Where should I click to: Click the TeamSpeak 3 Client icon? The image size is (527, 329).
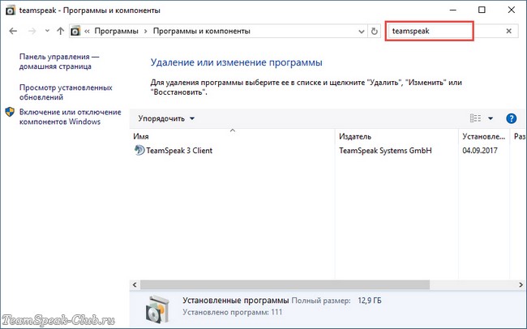click(x=139, y=150)
